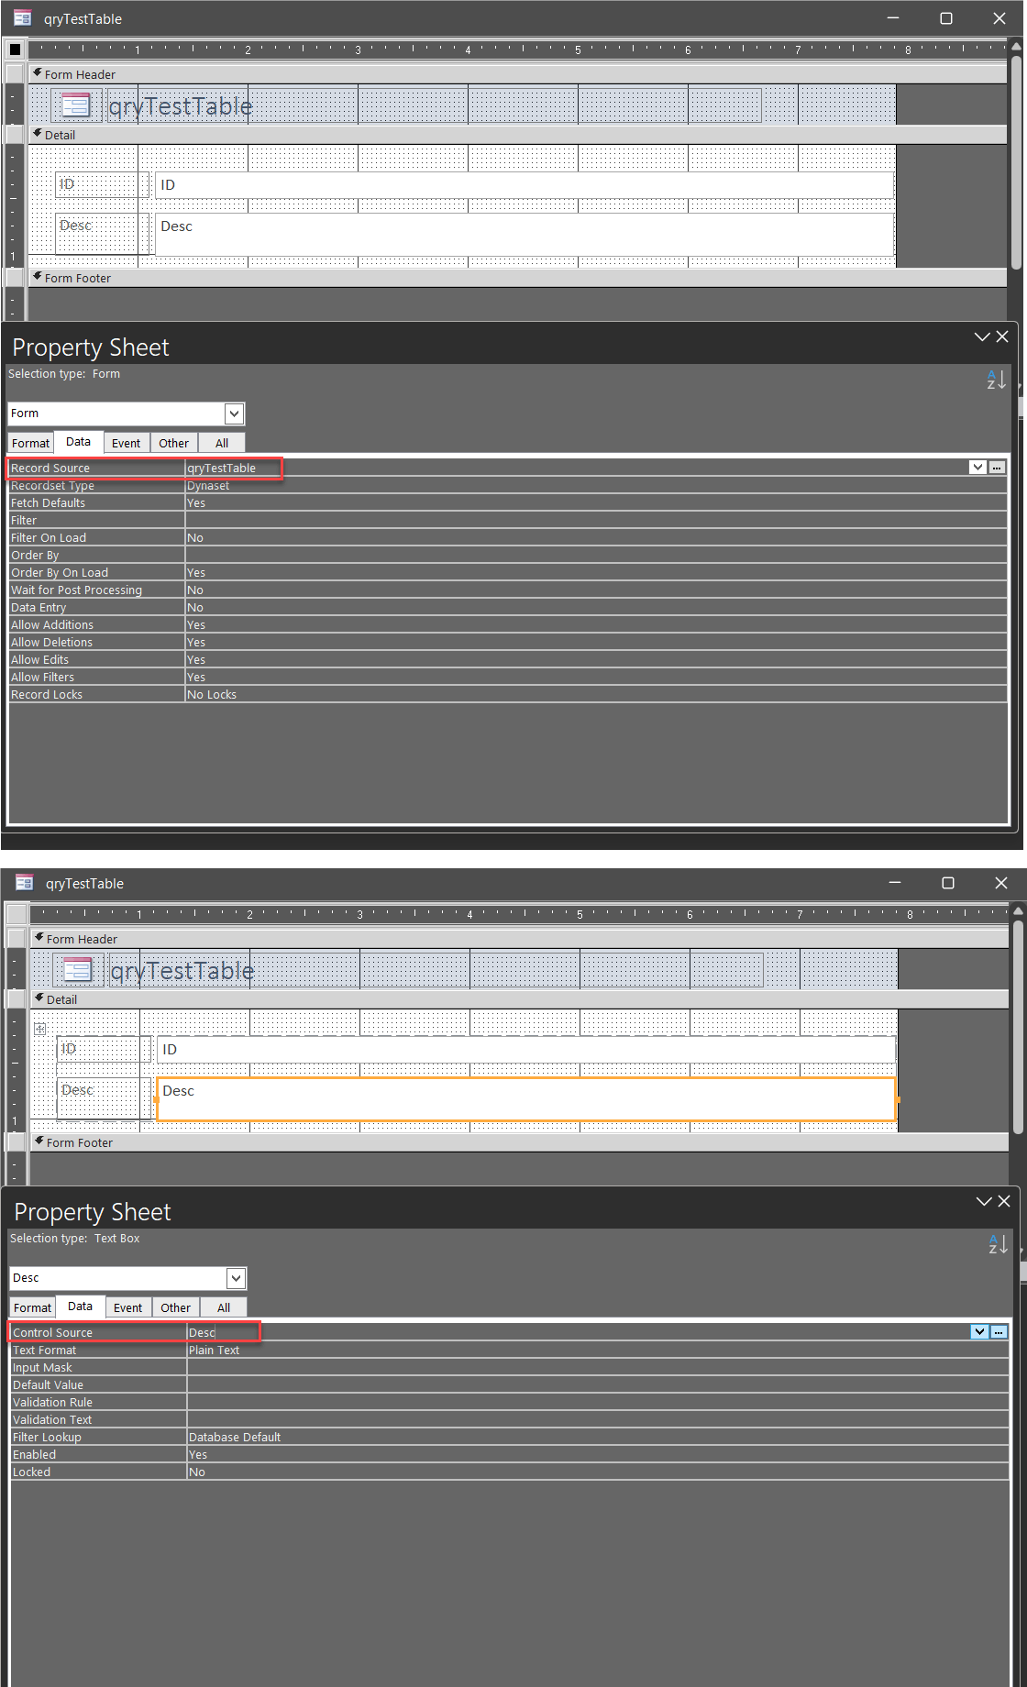Click the empty Order By property field
The width and height of the screenshot is (1027, 1687).
coord(596,556)
